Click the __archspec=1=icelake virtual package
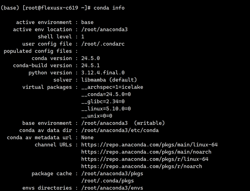The width and height of the screenshot is (250, 191). [x=112, y=87]
